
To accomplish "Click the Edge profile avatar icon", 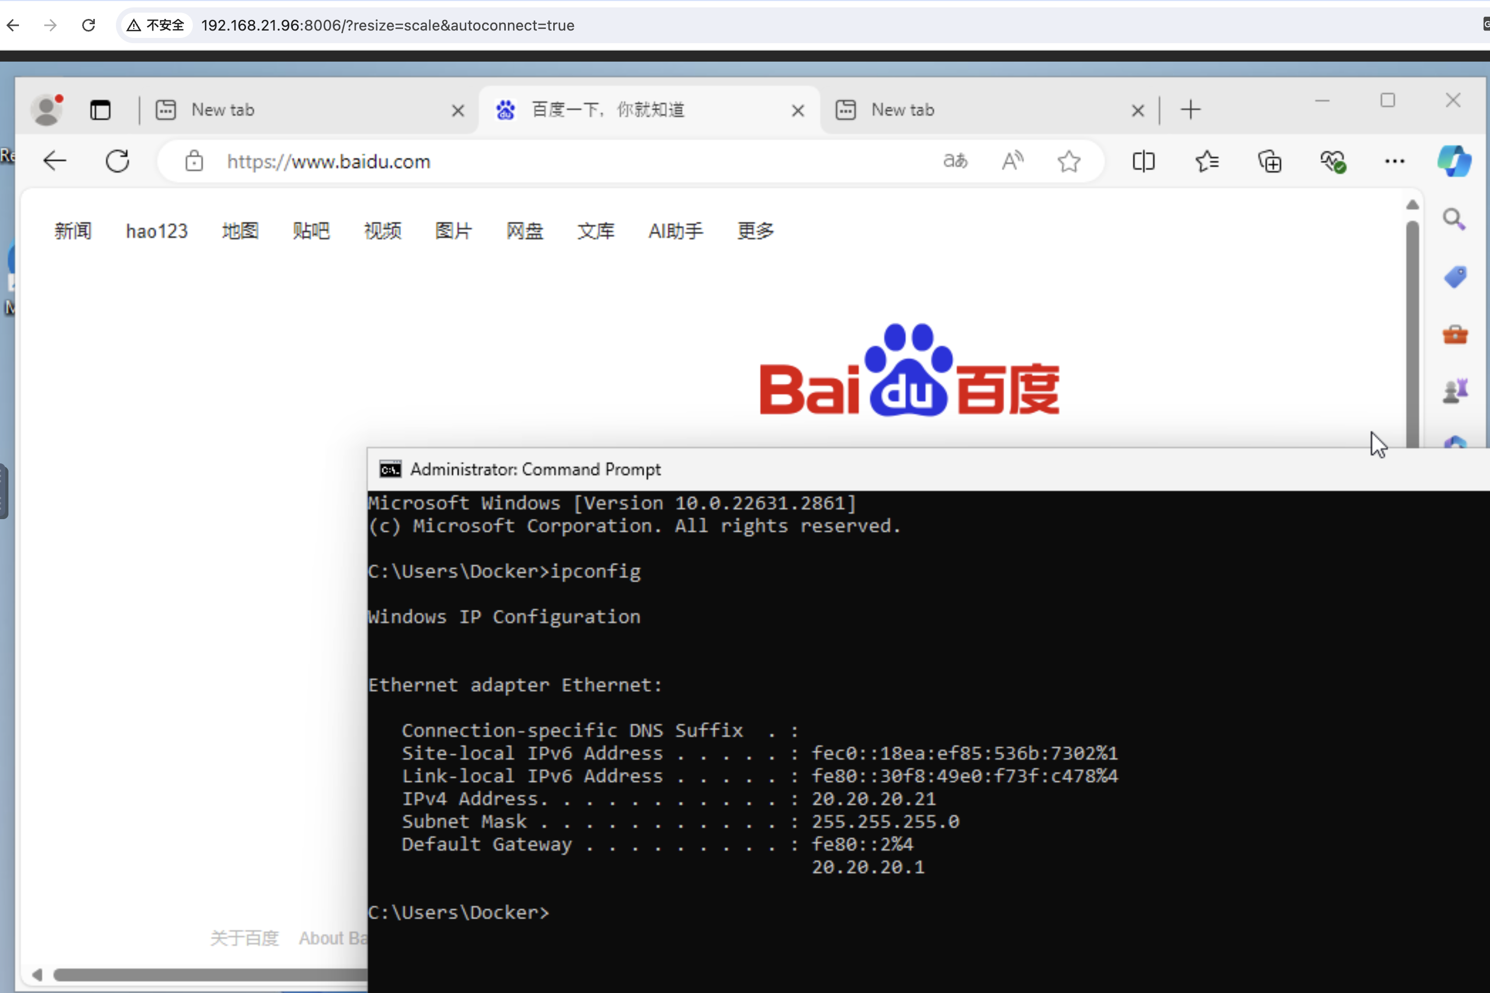I will click(x=46, y=110).
